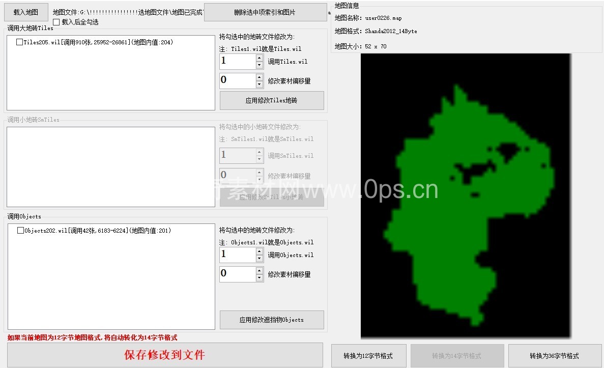Decrease the Objects 修改素材偏移量 value
The image size is (604, 368).
coord(260,278)
